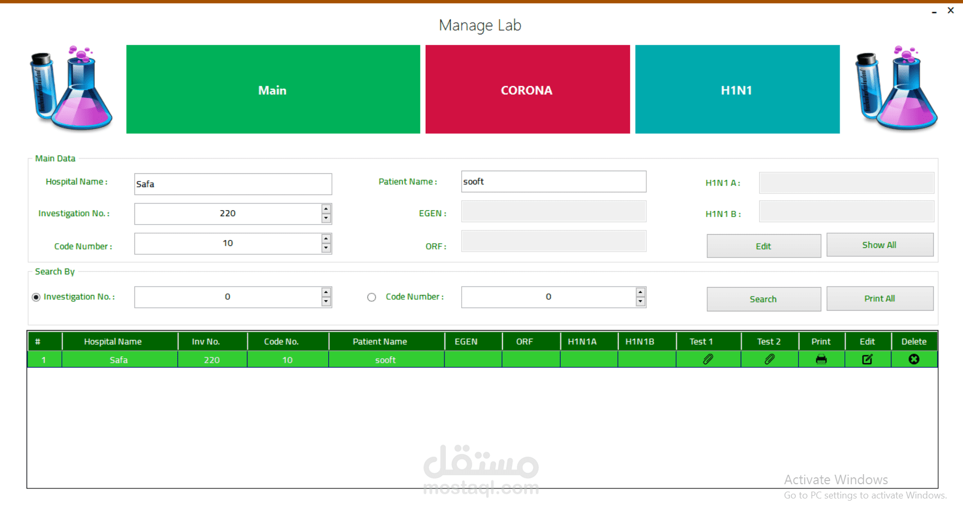The width and height of the screenshot is (963, 508).
Task: Close the Manage Lab window
Action: pyautogui.click(x=951, y=10)
